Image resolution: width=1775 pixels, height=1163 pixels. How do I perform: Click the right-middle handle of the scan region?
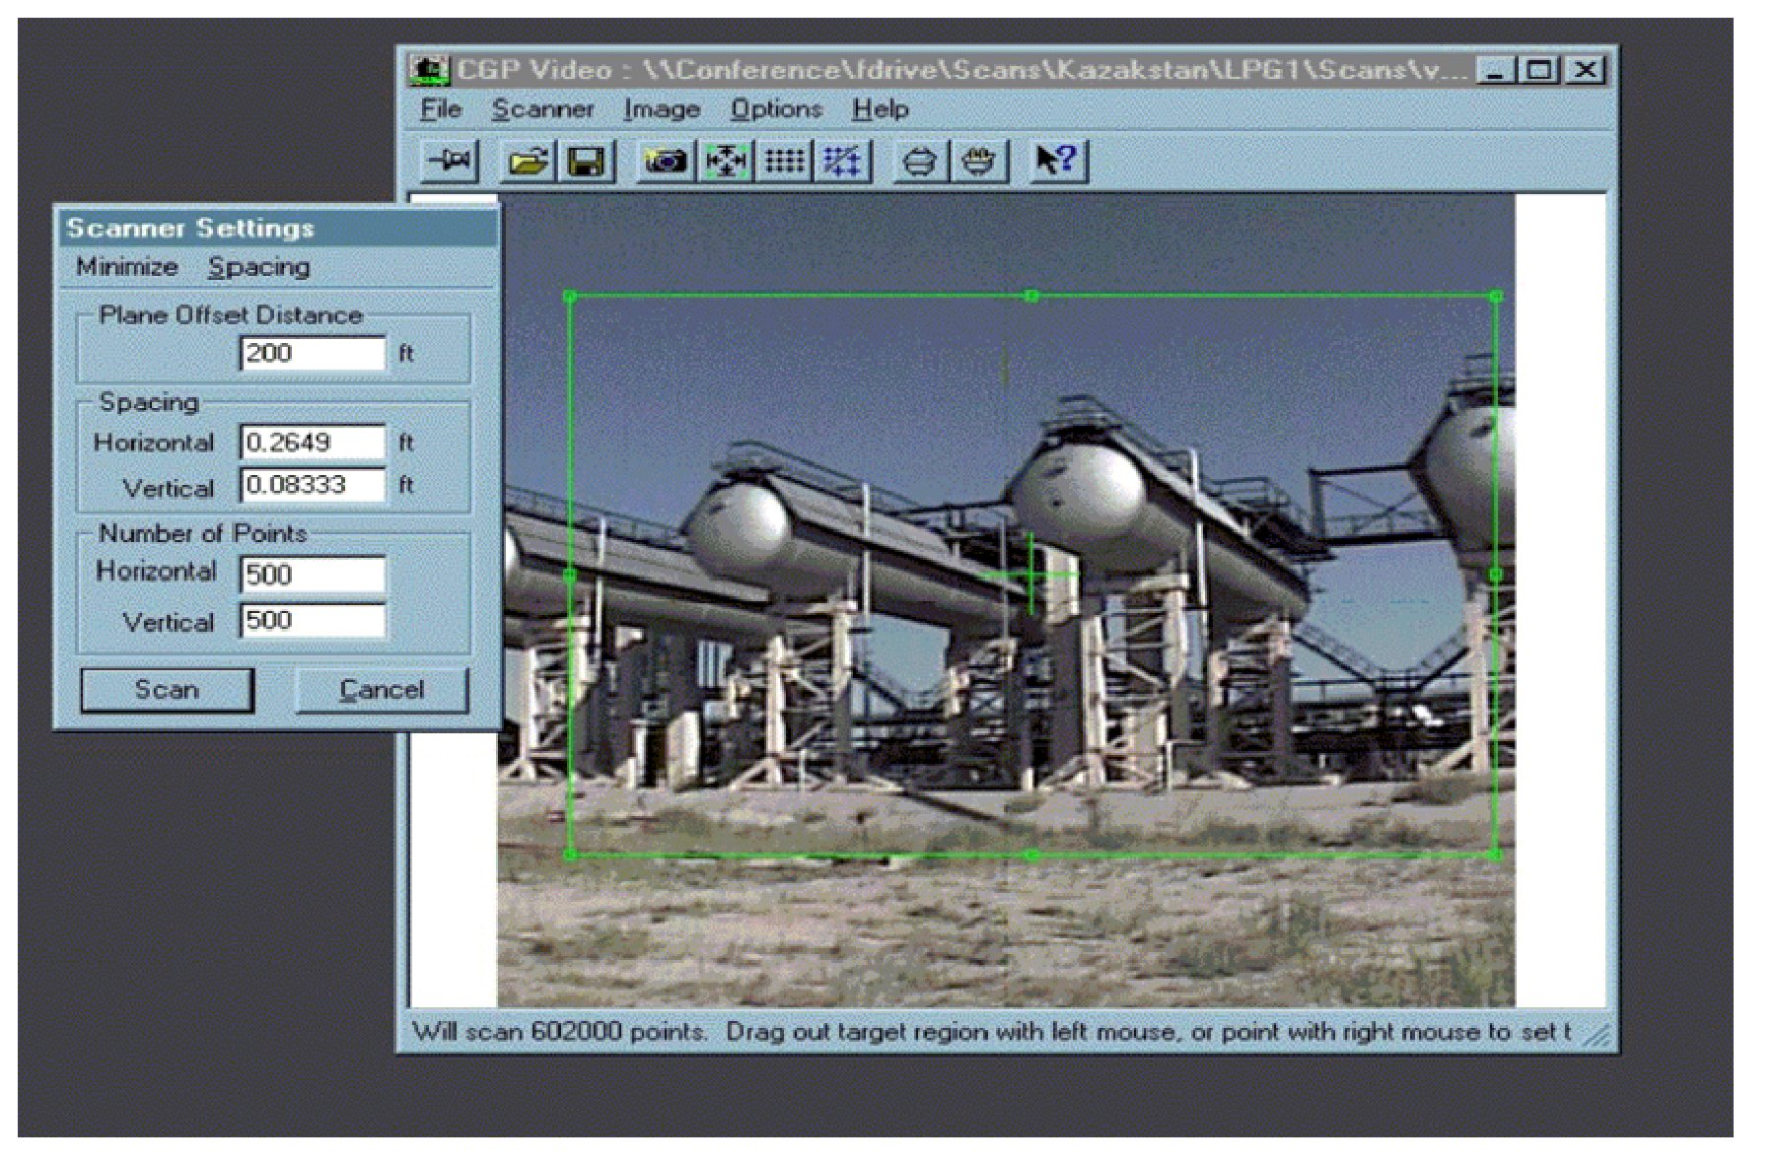pyautogui.click(x=1496, y=575)
